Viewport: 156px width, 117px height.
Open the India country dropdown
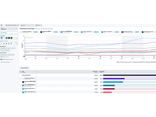click(27, 25)
